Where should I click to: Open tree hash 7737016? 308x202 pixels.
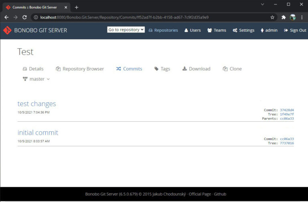287,143
